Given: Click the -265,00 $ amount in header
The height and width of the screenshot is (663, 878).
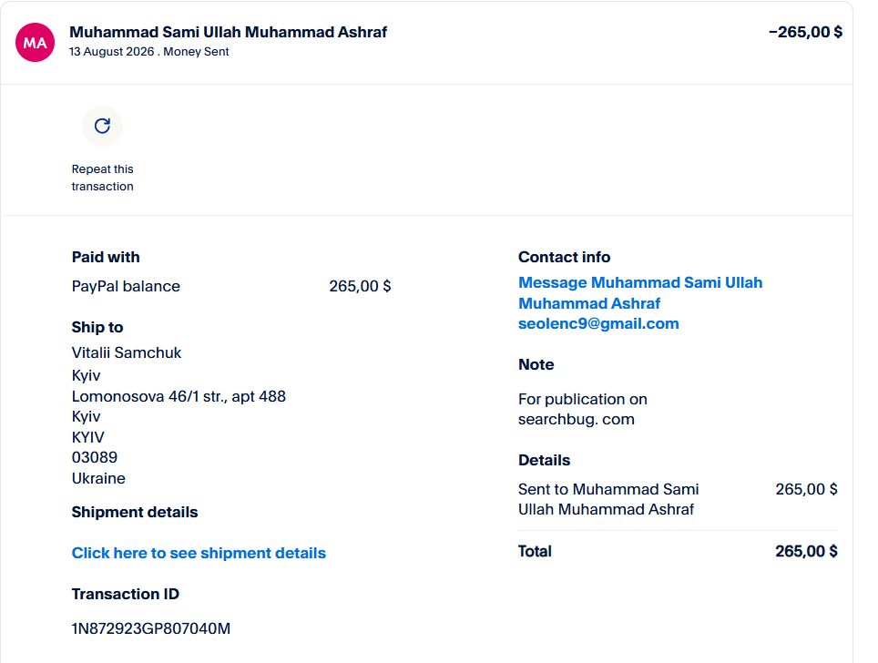Looking at the screenshot, I should [805, 32].
